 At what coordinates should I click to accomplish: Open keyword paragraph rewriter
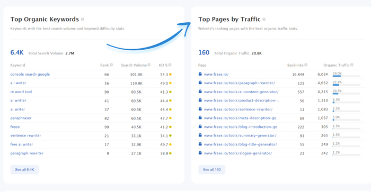click(x=26, y=153)
